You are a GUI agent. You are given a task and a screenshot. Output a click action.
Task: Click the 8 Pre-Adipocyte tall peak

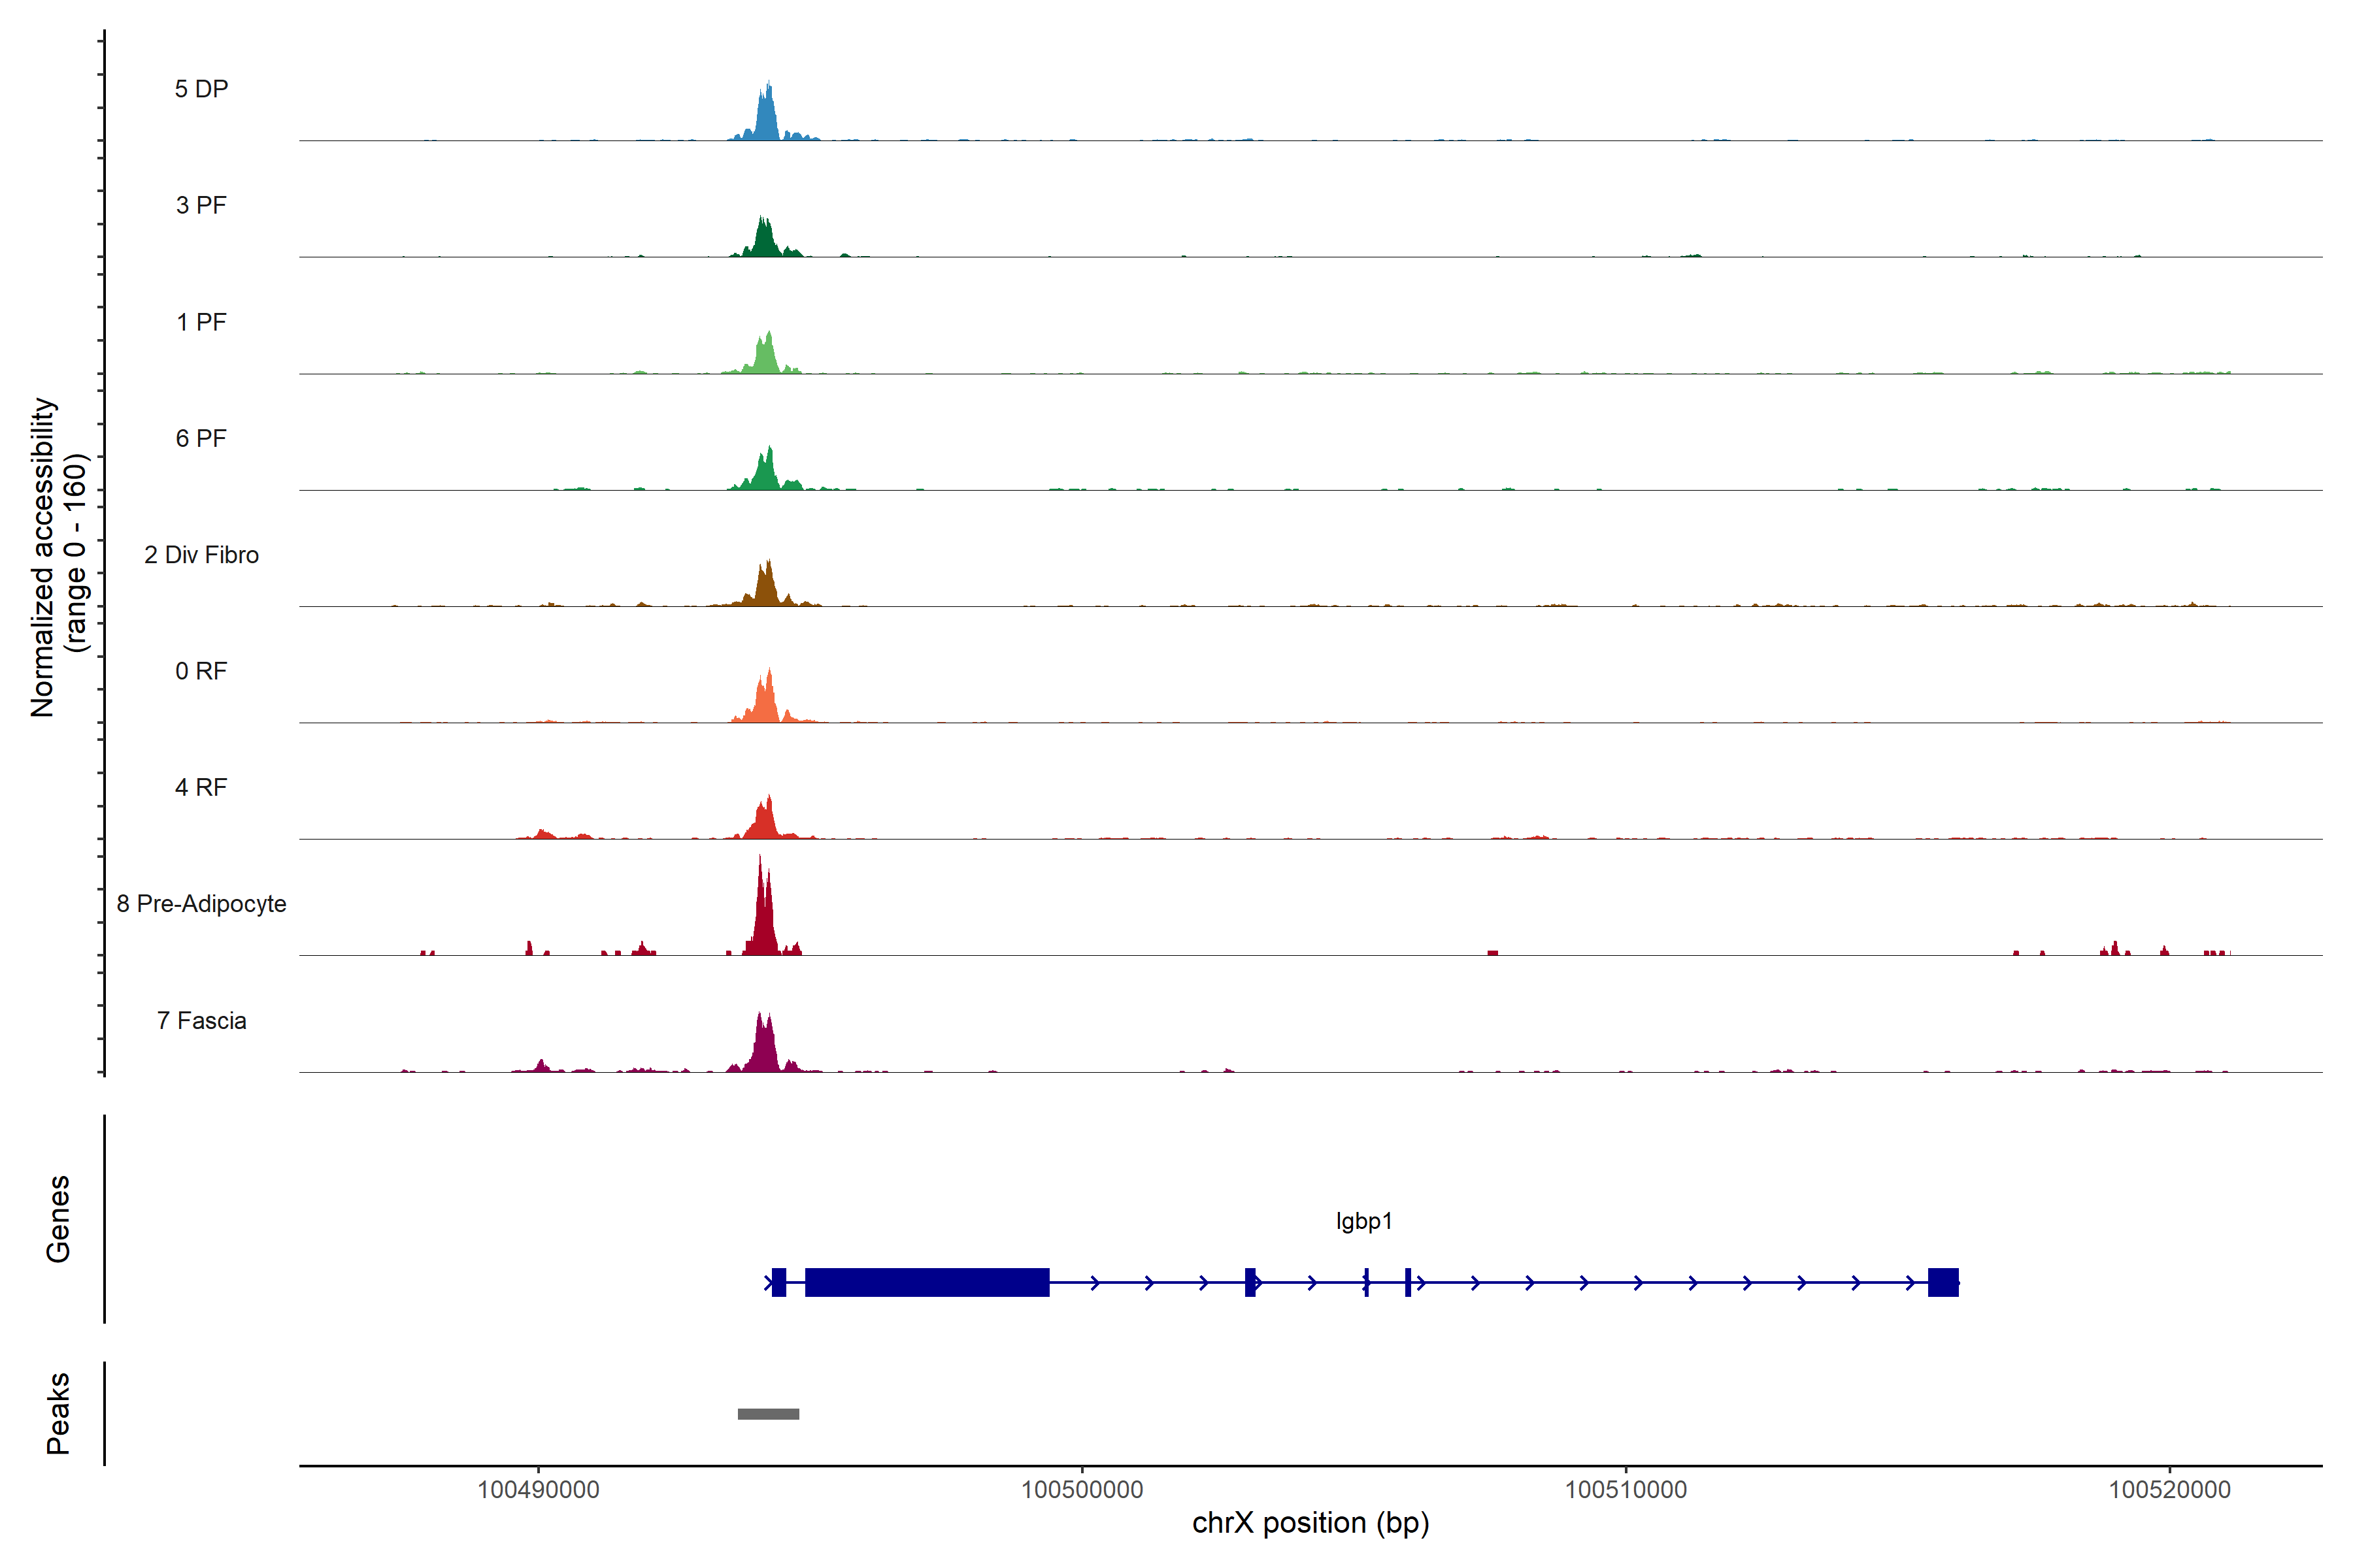click(x=764, y=915)
